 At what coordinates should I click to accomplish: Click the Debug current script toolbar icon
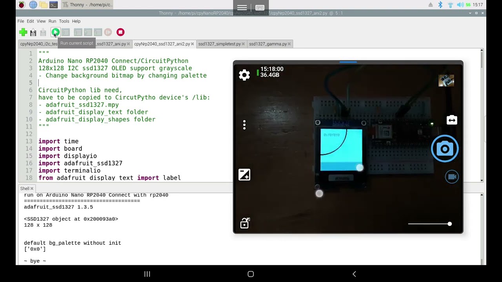point(65,32)
